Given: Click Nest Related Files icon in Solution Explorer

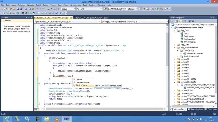Looking at the screenshot, I should point(180,21).
